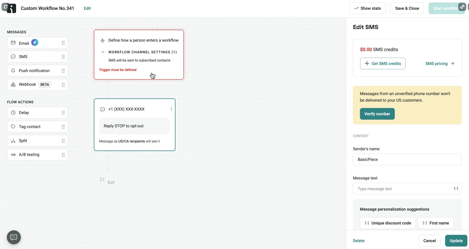469x249 pixels.
Task: Select the A/B testing flow action
Action: click(x=37, y=155)
